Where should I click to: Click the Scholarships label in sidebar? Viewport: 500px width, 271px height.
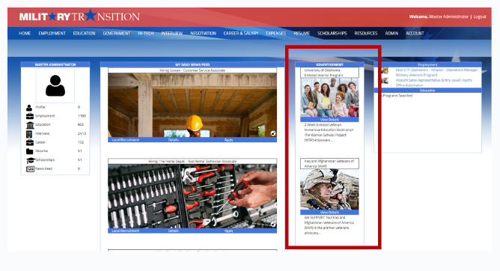45,160
